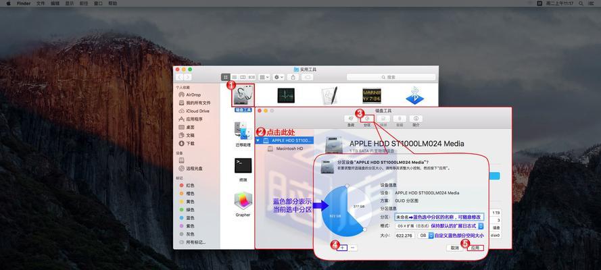Screen dimensions: 601x270
Task: Click the Finder search (搜索) field
Action: 391,77
